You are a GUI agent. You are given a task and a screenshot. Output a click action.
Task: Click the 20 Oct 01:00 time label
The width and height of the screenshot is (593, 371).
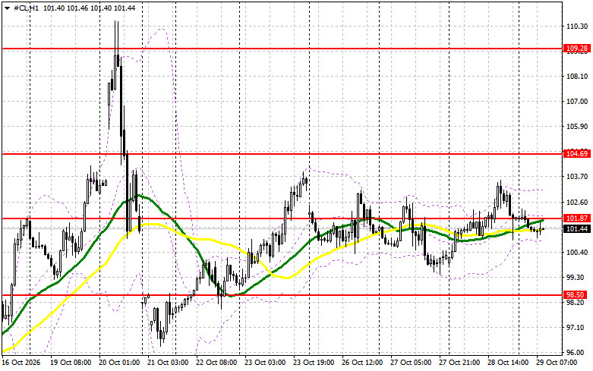118,363
